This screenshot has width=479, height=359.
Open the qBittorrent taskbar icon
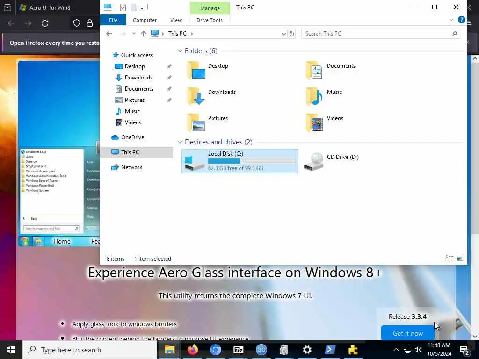[261, 350]
